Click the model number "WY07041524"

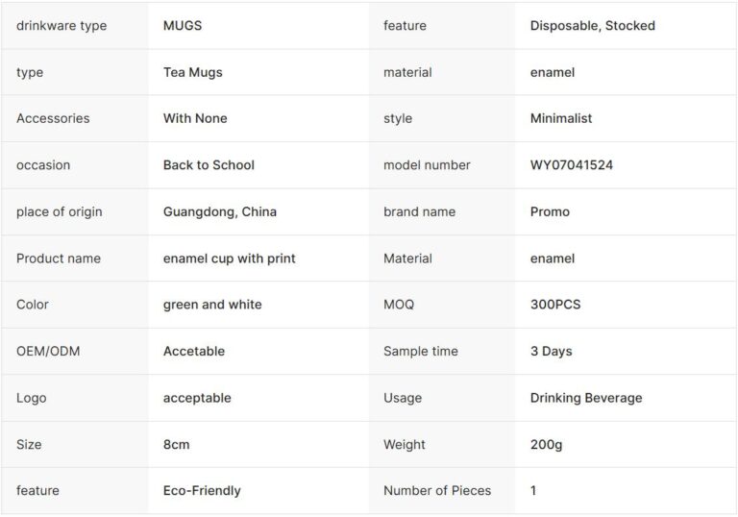coord(571,165)
